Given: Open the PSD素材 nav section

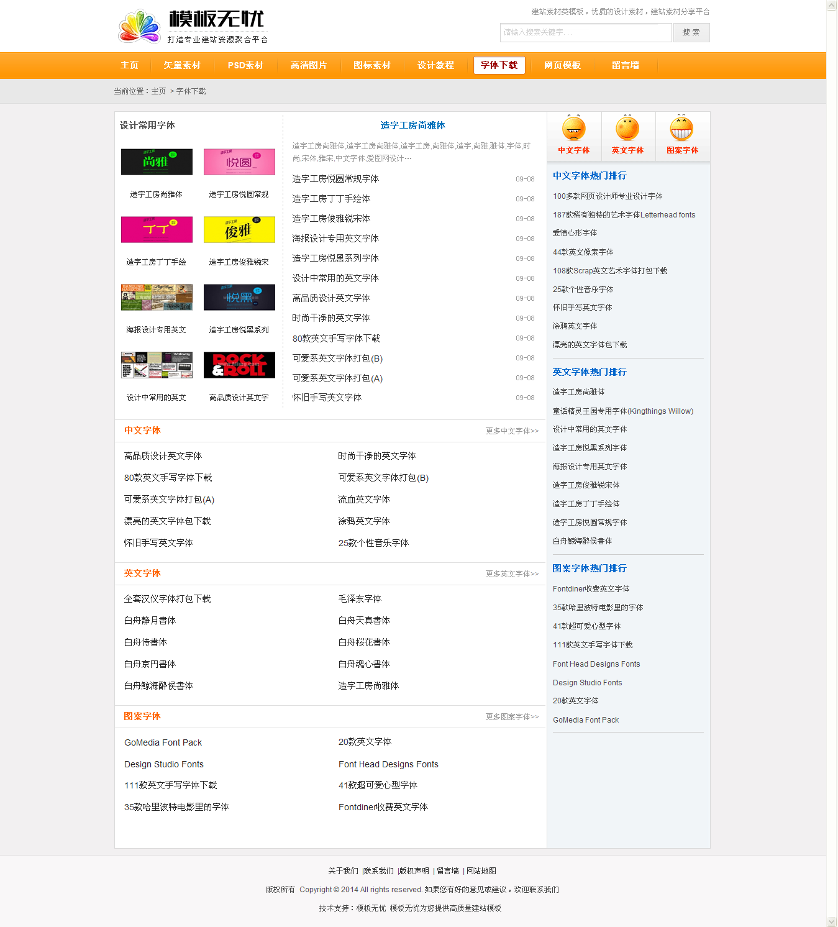Looking at the screenshot, I should 245,65.
